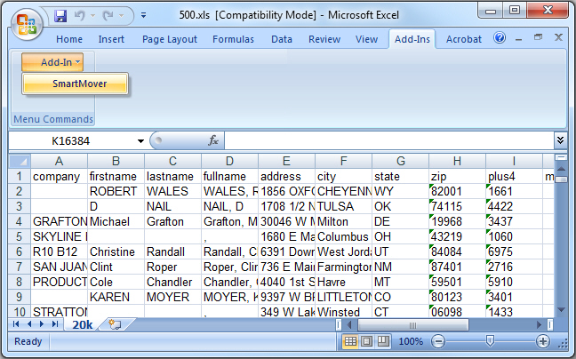Open the Name Box dropdown arrow

click(140, 140)
